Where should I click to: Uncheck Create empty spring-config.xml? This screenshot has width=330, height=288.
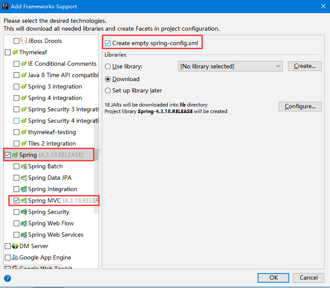tap(108, 43)
